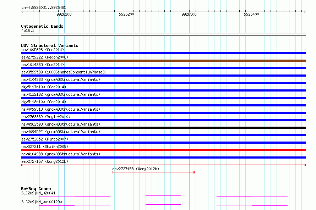Click the blue bar under dgv5118n100
The image size is (316, 210).
163,105
